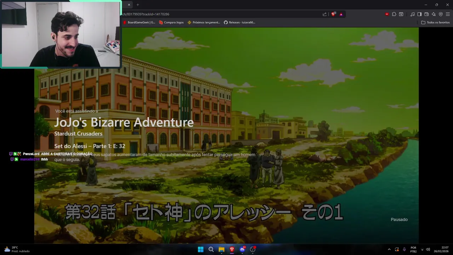
Task: Click the microphone tray icon
Action: click(404, 249)
